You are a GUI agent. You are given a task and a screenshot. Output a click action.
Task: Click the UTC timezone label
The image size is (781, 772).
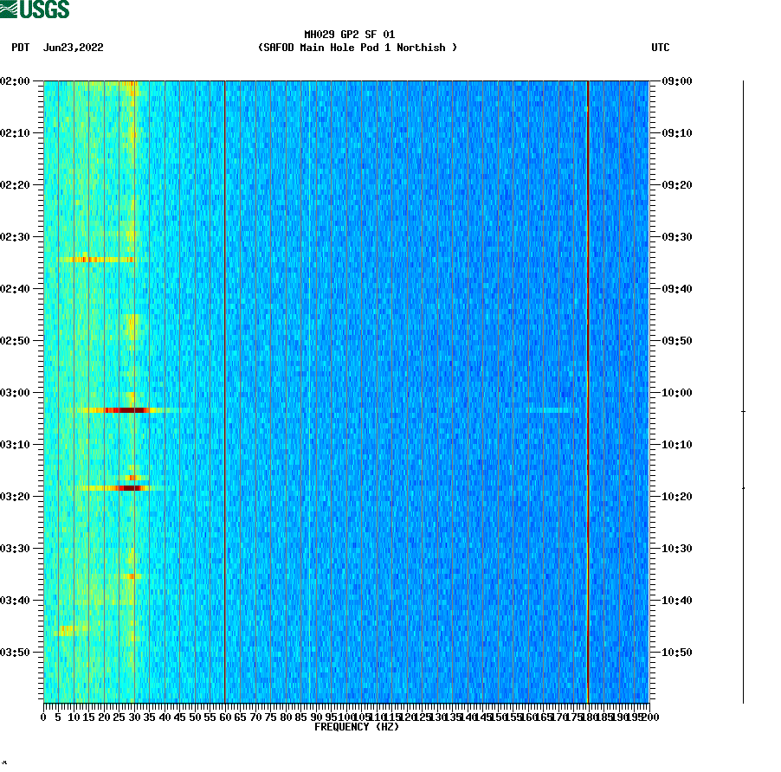click(662, 48)
